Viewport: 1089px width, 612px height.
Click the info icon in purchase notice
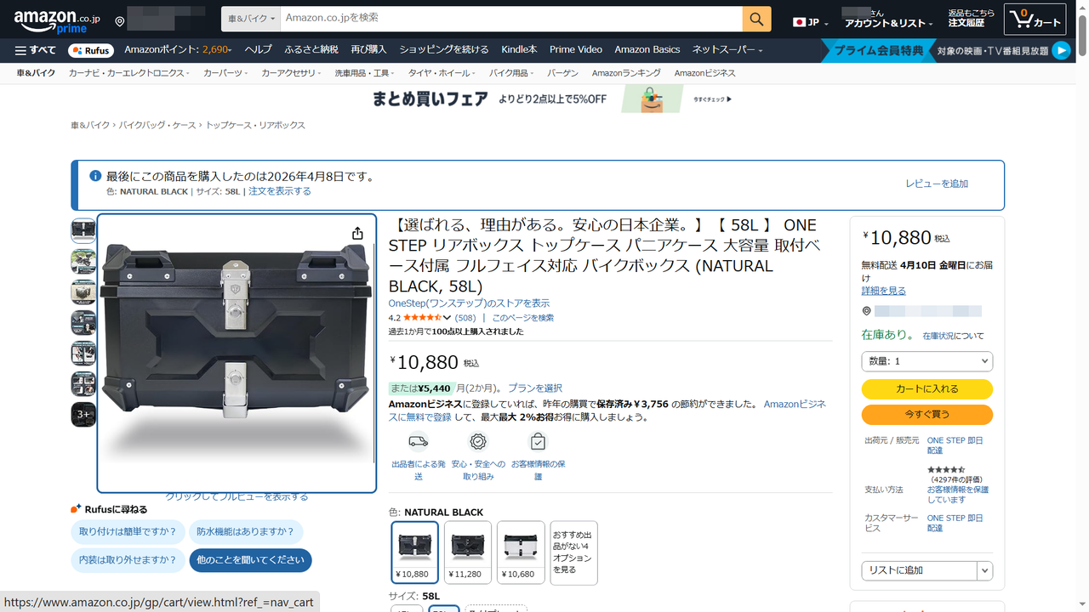click(95, 176)
